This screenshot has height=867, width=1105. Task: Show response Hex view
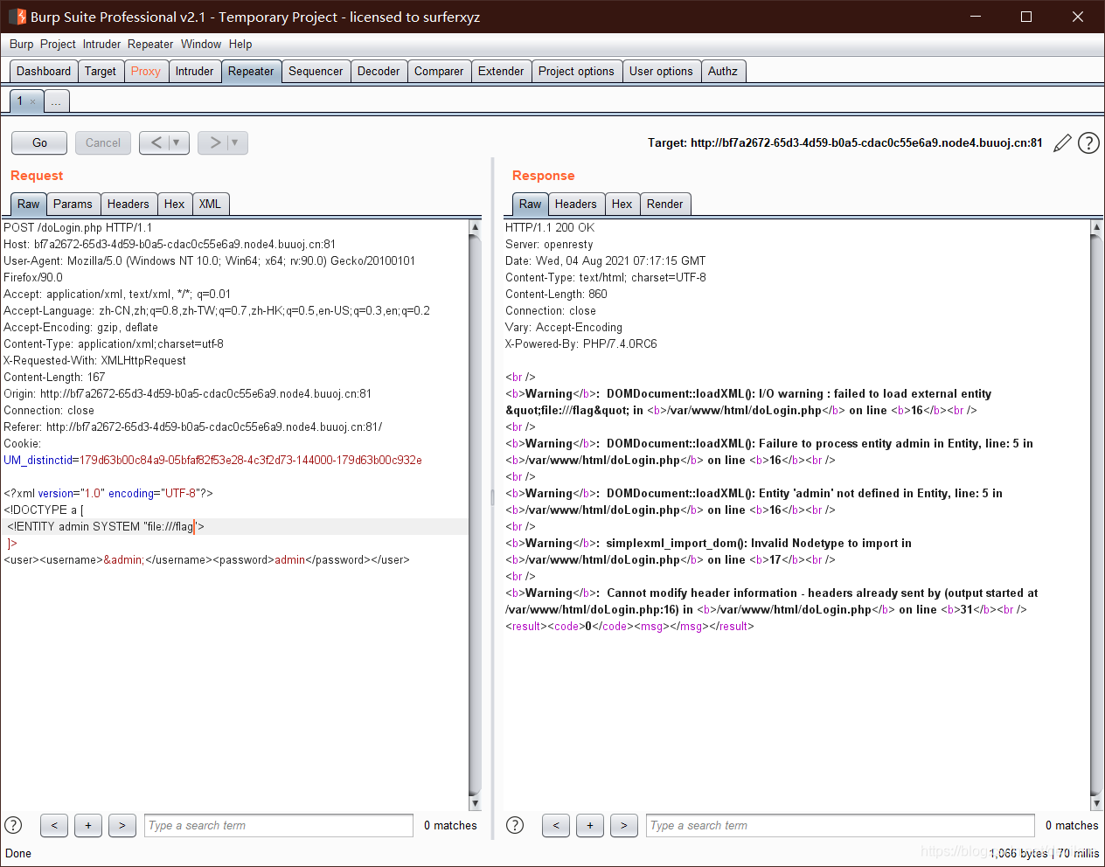tap(622, 204)
